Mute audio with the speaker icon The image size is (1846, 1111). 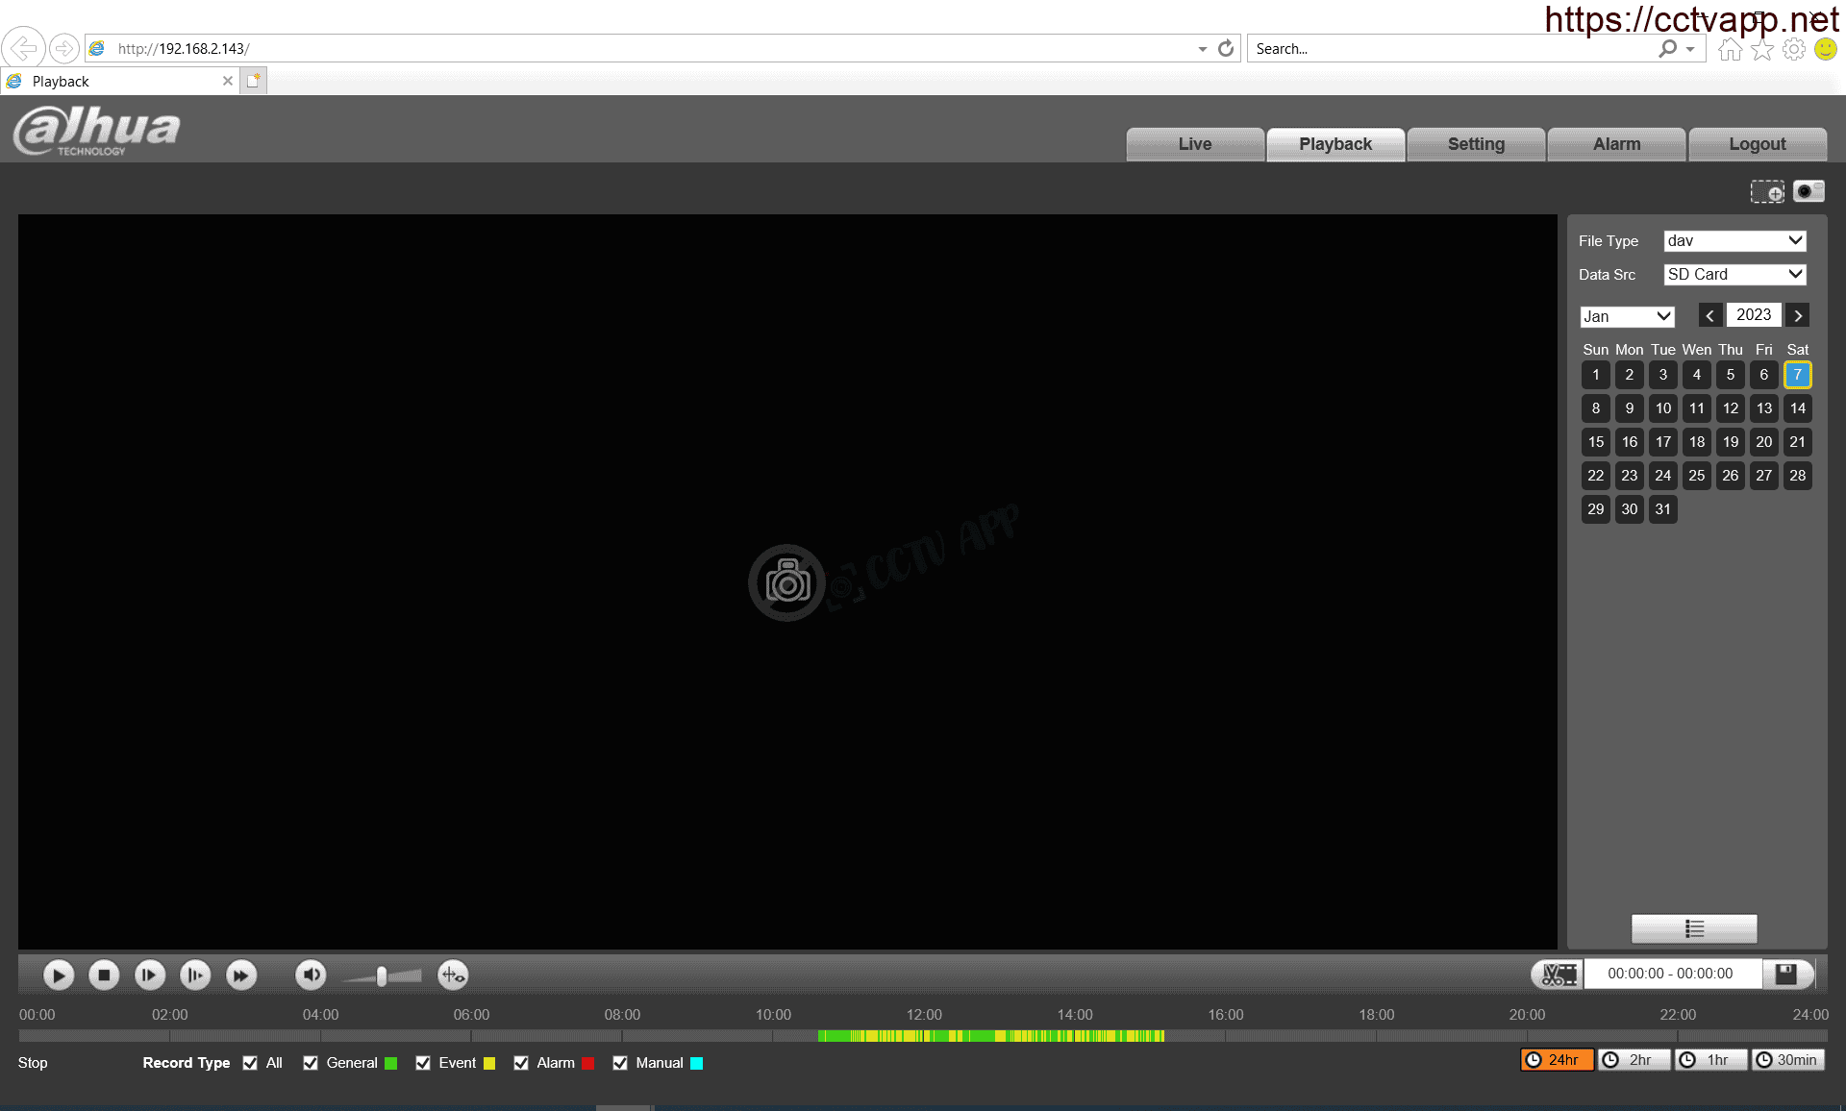point(310,975)
